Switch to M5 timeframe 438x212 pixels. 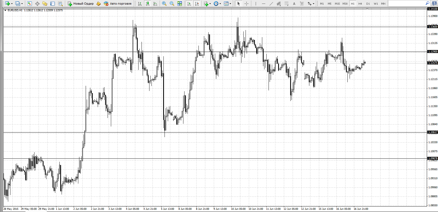330,4
